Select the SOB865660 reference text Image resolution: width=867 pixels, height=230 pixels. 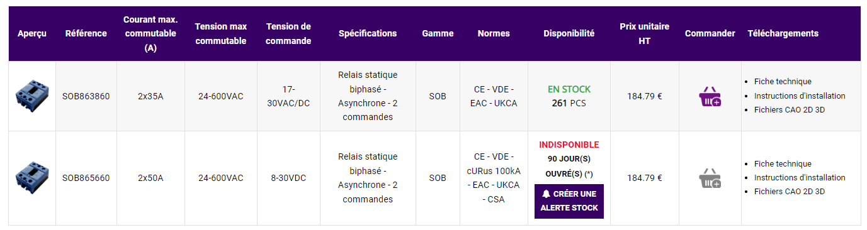(x=86, y=178)
